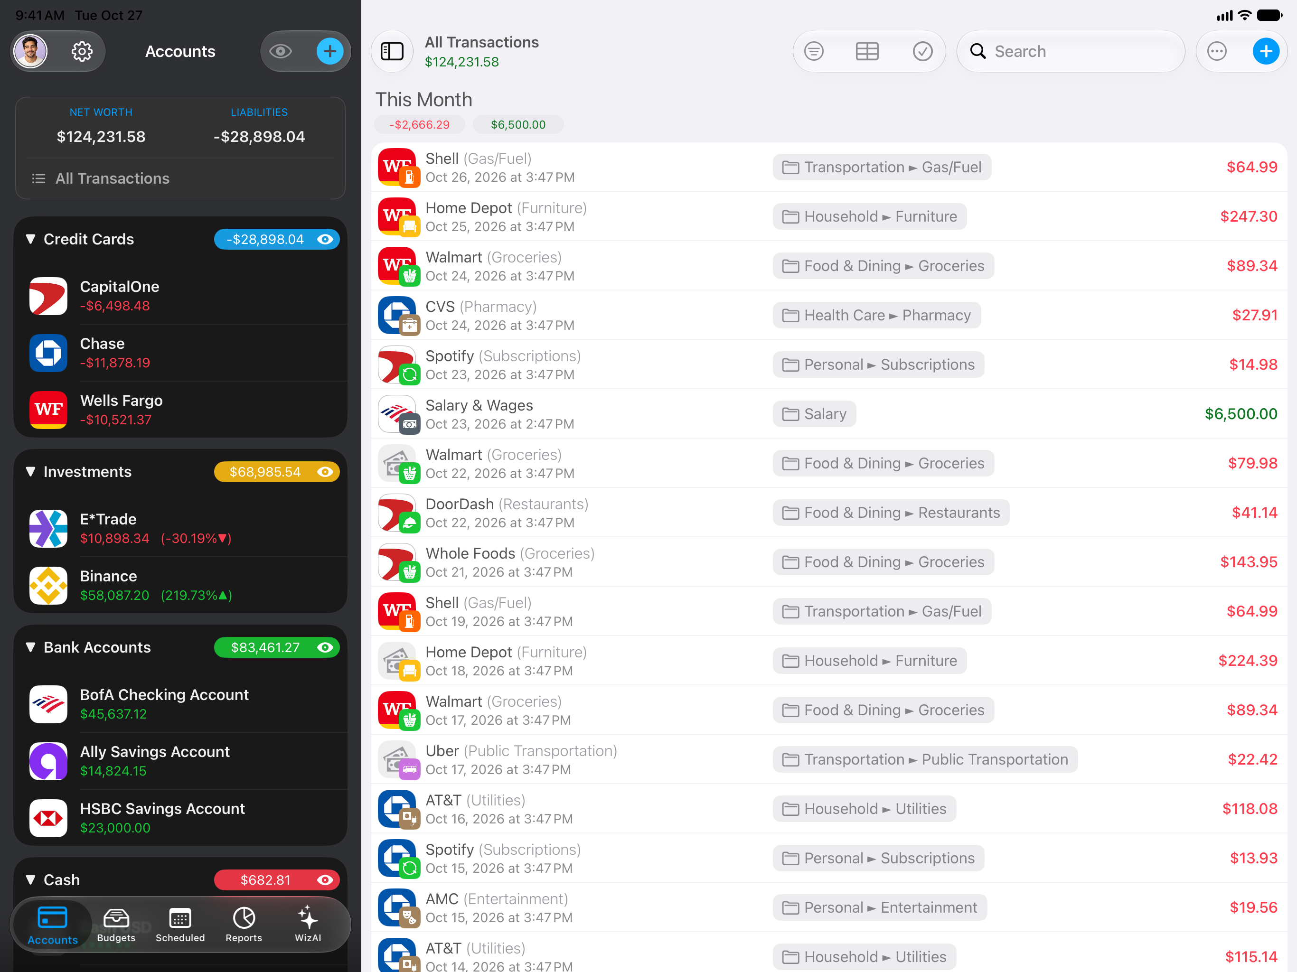The height and width of the screenshot is (972, 1297).
Task: Open settings via the gear icon
Action: [82, 52]
